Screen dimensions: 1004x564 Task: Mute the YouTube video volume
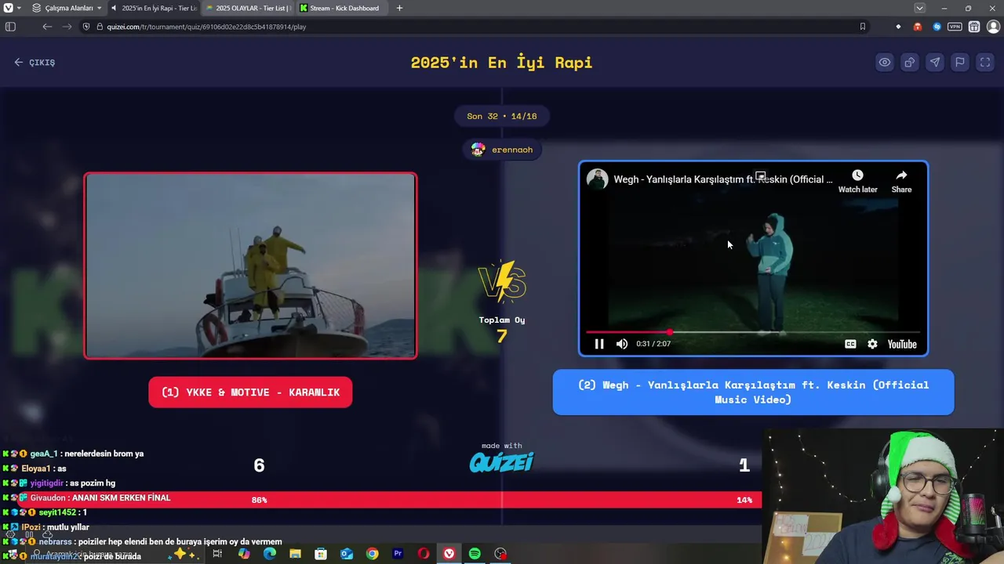pyautogui.click(x=622, y=344)
